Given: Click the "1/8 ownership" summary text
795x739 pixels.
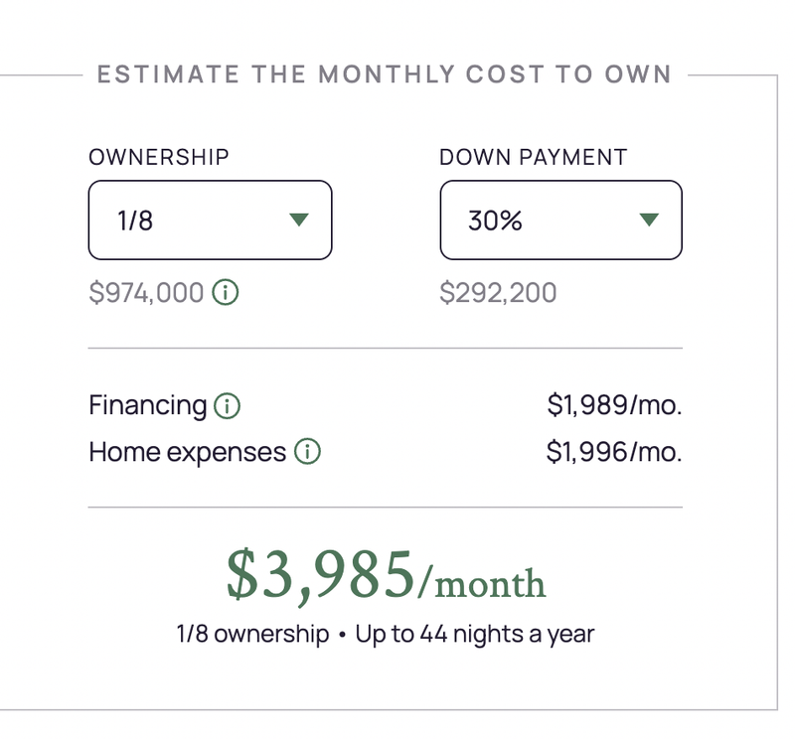Looking at the screenshot, I should pyautogui.click(x=252, y=634).
